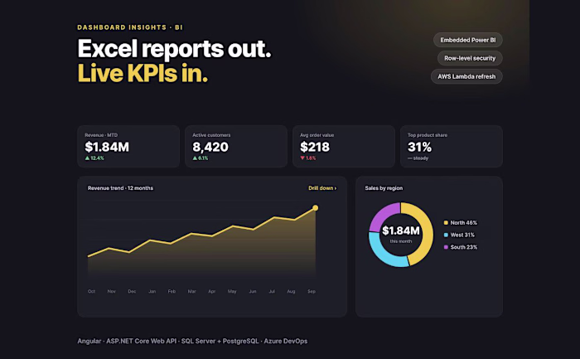The height and width of the screenshot is (359, 580).
Task: Click the green up arrow beside 12.4%
Action: pos(87,158)
